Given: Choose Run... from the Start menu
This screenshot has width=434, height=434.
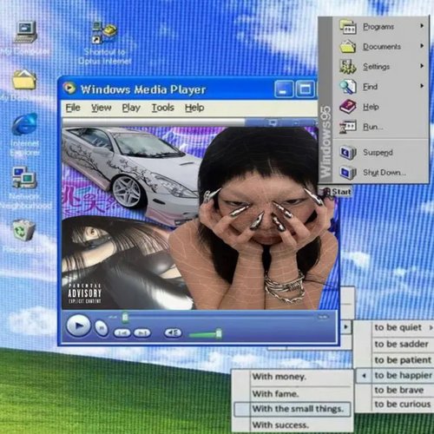Looking at the screenshot, I should 373,127.
